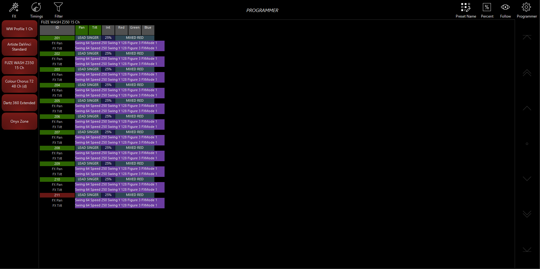Select fixture ID 207 row
540x269 pixels.
[x=57, y=132]
